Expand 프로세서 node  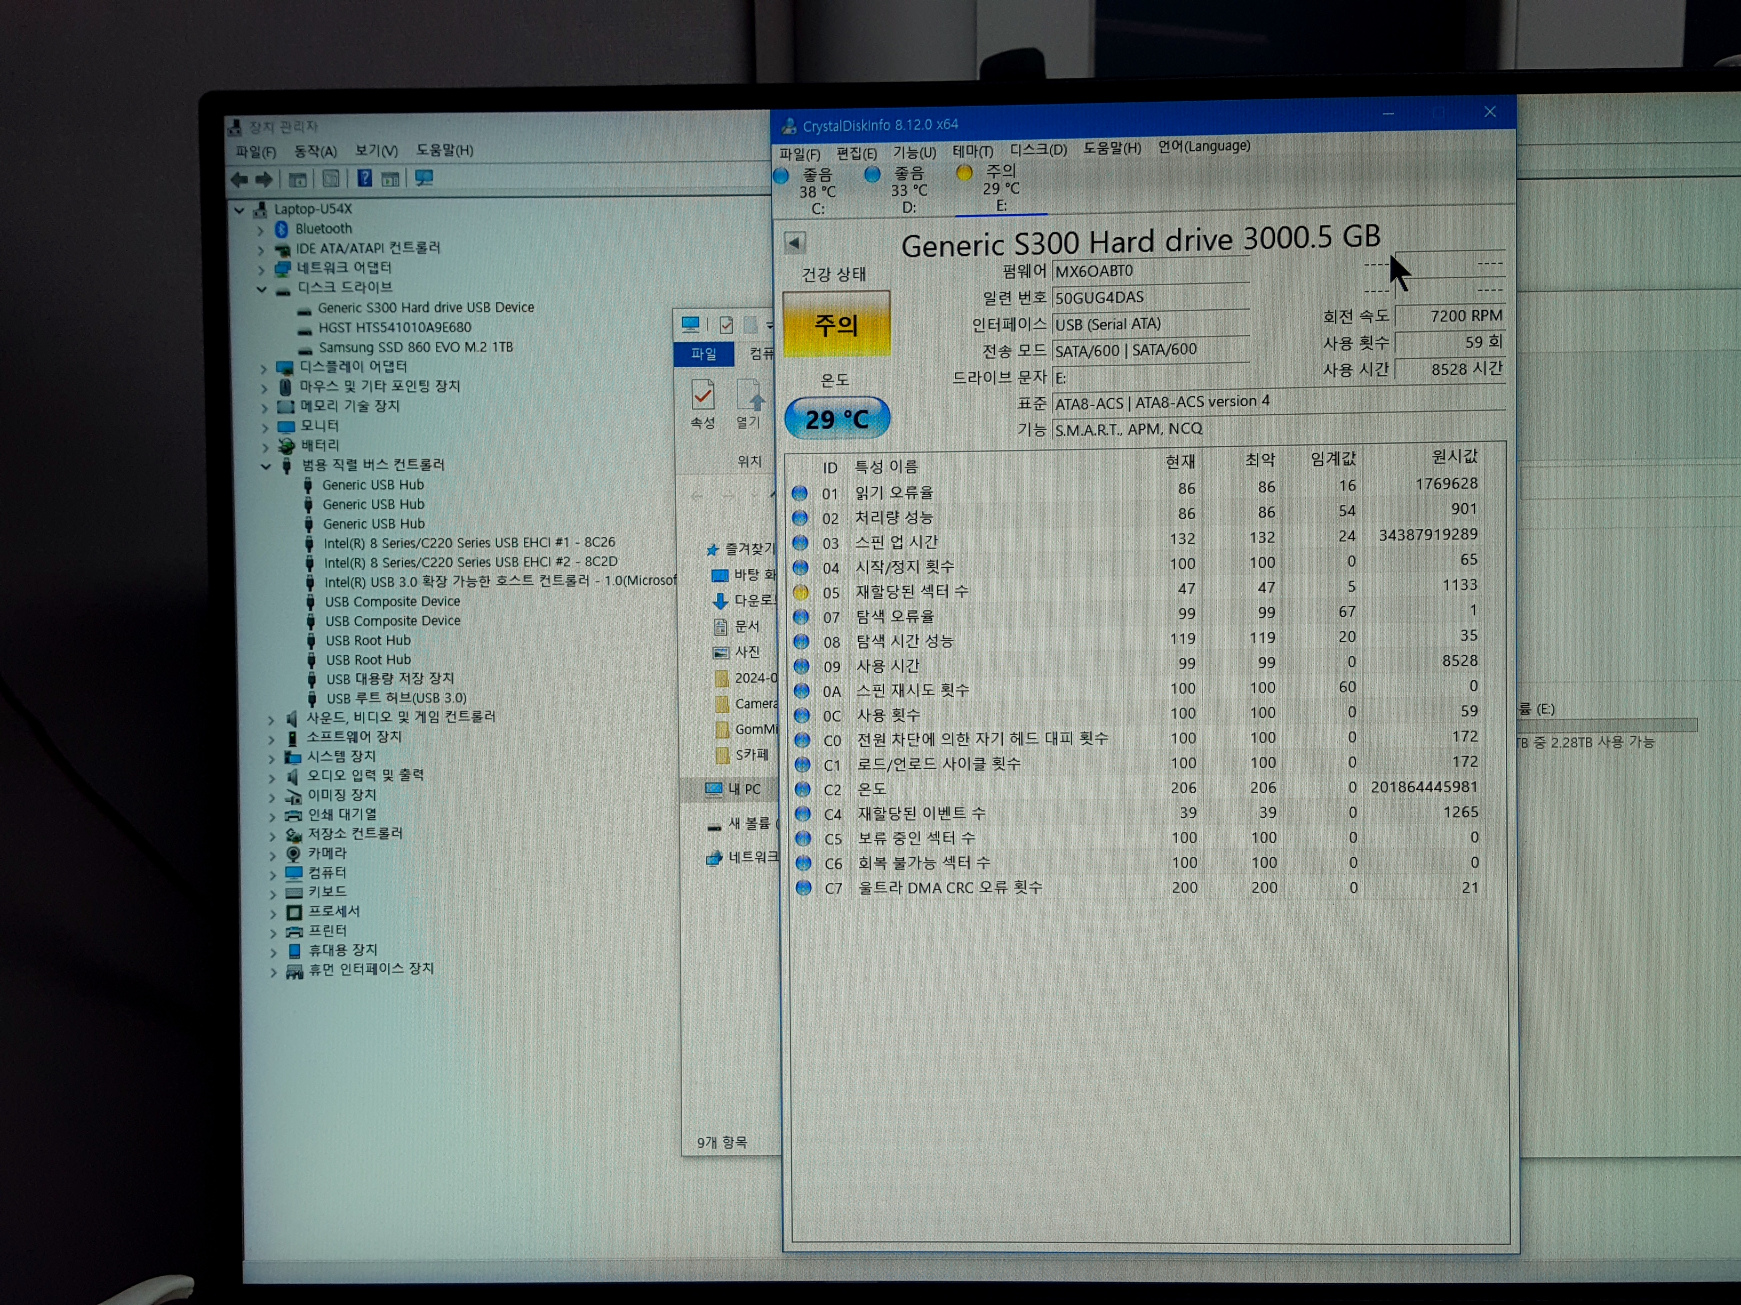273,914
